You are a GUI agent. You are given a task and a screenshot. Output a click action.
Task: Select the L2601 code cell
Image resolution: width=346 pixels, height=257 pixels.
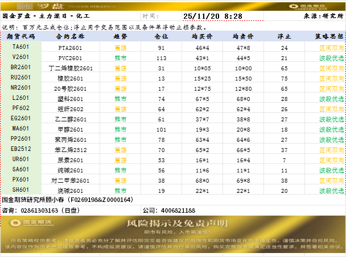(20, 98)
